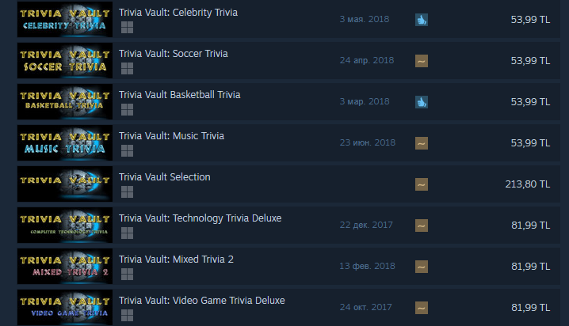
Task: Select the Soccer Trivia capsule thumbnail
Action: tap(65, 60)
